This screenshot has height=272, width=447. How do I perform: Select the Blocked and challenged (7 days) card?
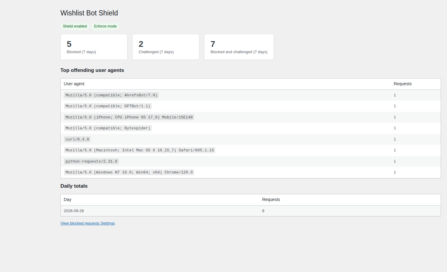tap(239, 47)
